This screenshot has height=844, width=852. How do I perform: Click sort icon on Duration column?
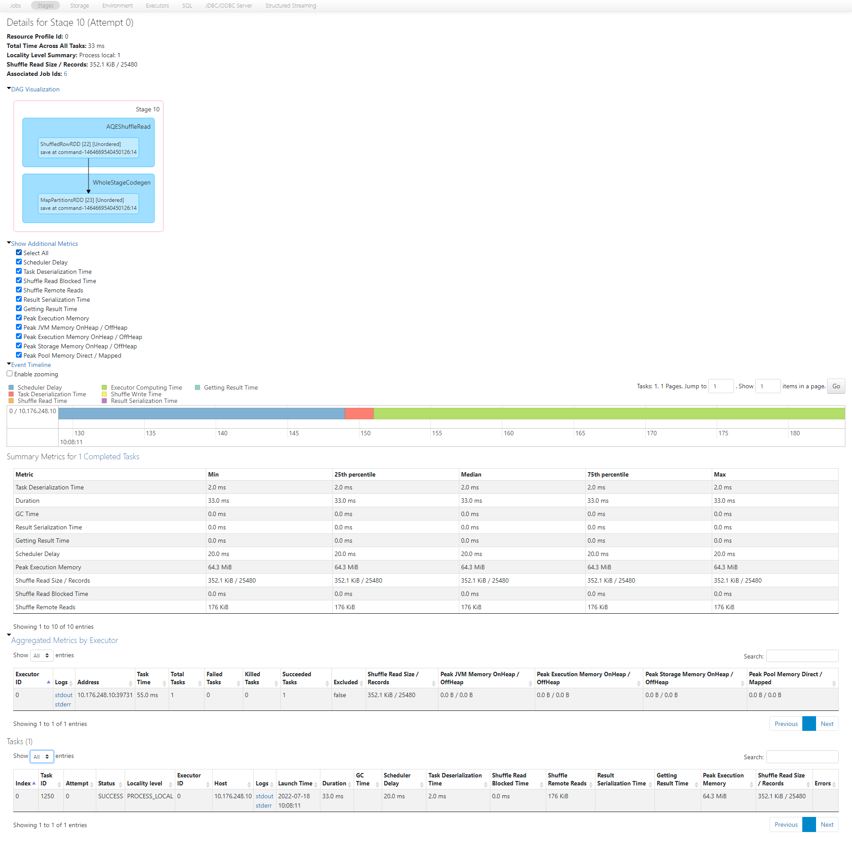(350, 784)
